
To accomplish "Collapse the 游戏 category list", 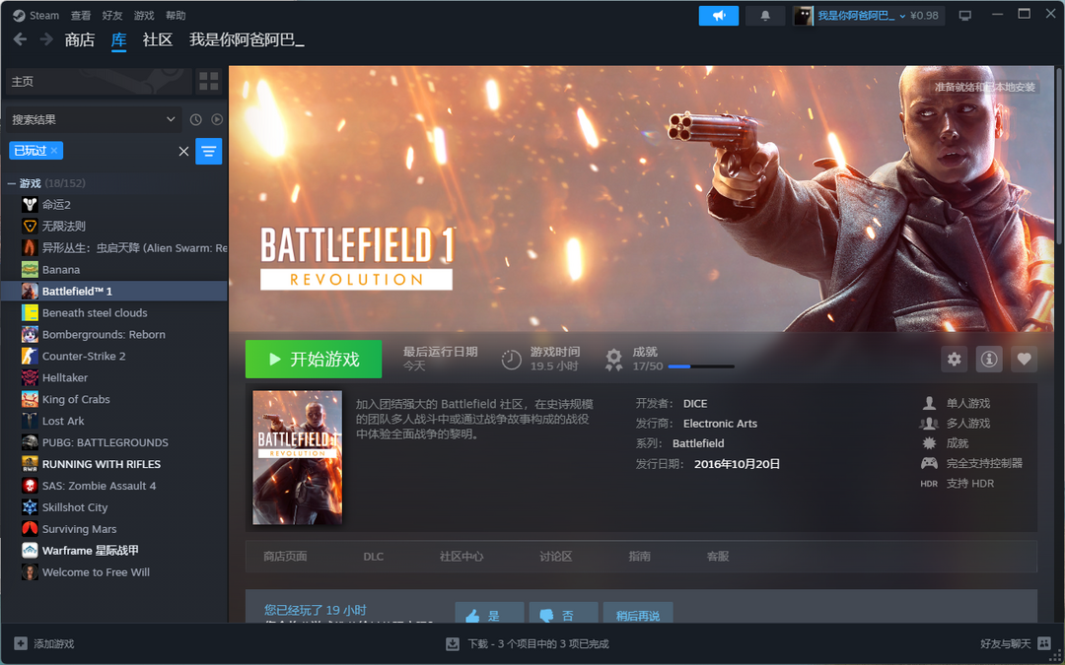I will [12, 183].
